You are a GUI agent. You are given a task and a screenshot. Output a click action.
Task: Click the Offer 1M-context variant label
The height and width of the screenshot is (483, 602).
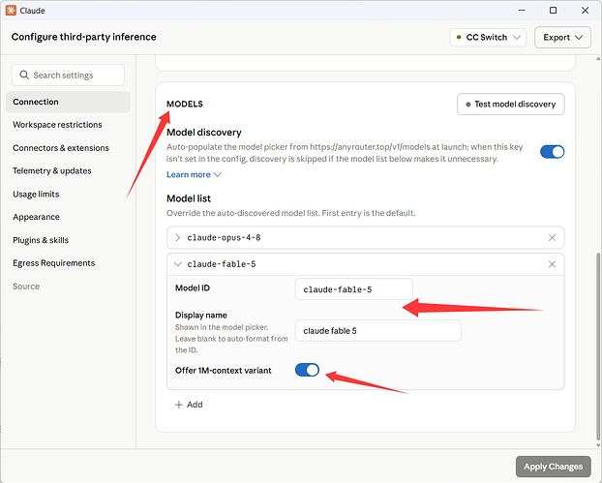pyautogui.click(x=223, y=371)
